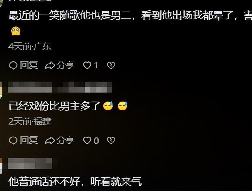Tap 回复 text under the 广东 comment

coord(29,65)
